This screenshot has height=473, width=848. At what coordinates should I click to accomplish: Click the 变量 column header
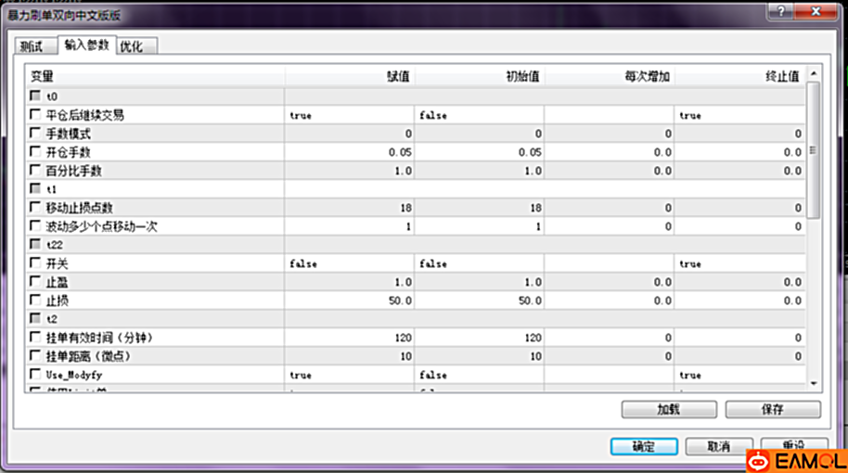pos(154,76)
